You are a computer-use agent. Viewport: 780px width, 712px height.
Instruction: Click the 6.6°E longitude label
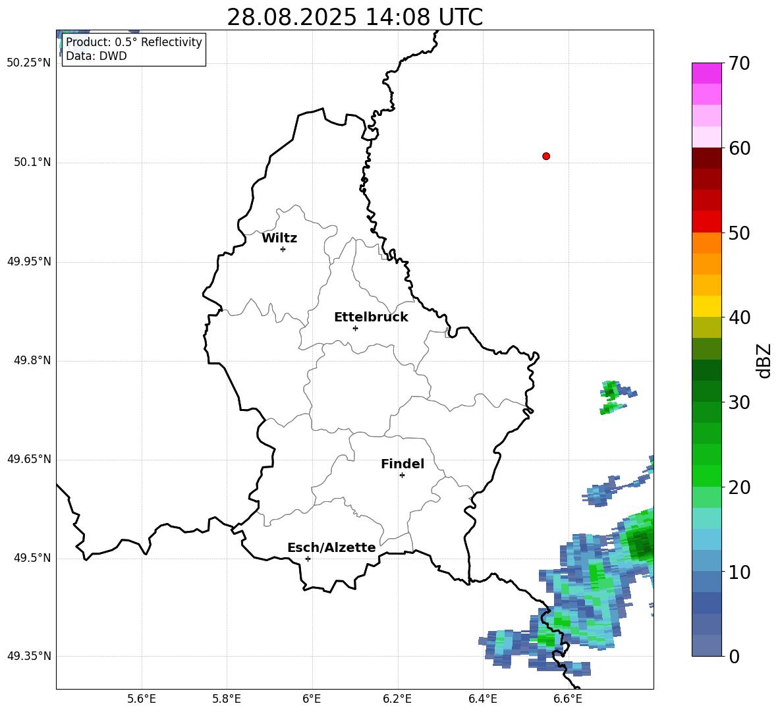pos(568,699)
